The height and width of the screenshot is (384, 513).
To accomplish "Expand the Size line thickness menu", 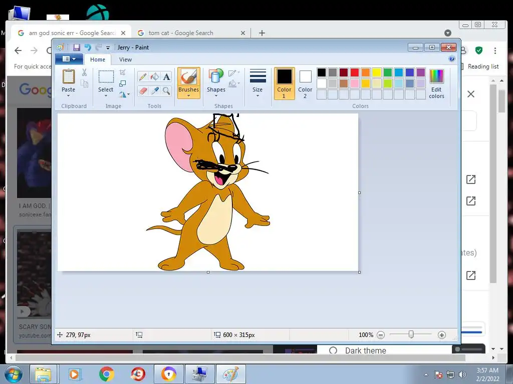I will pos(258,83).
